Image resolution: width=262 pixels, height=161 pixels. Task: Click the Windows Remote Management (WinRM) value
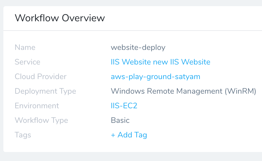(x=183, y=91)
